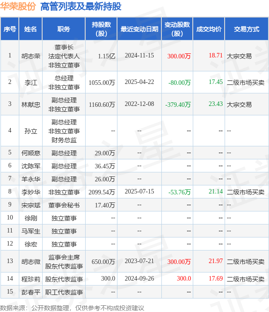Select the 序号 column header
The height and width of the screenshot is (312, 269).
(x=10, y=29)
